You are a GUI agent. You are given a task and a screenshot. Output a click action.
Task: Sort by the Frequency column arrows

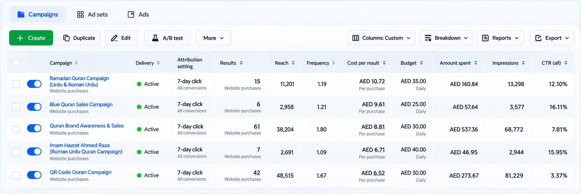[x=333, y=63]
